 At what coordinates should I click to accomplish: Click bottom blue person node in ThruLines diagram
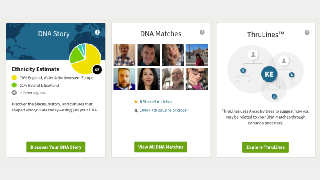[274, 96]
